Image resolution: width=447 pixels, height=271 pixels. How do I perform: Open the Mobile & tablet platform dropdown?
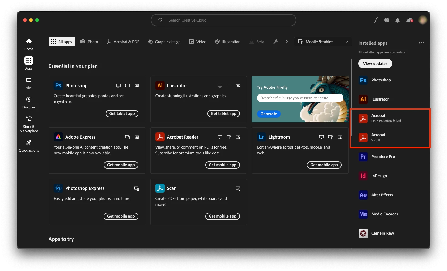[x=323, y=42]
